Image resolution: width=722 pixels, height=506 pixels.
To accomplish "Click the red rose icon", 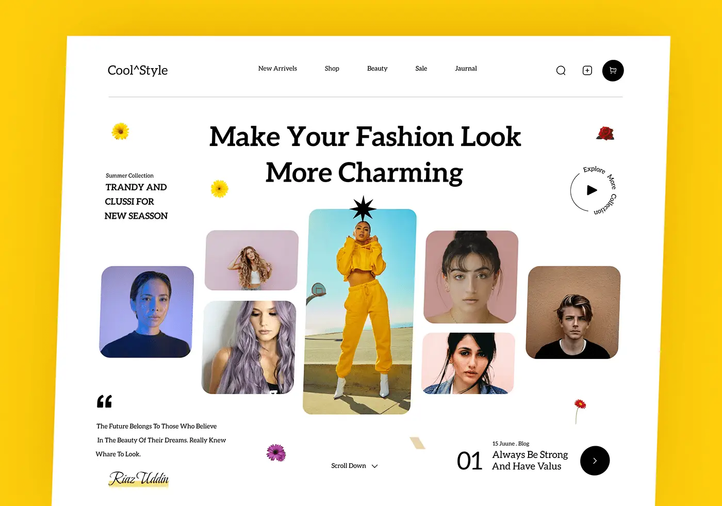I will coord(605,134).
